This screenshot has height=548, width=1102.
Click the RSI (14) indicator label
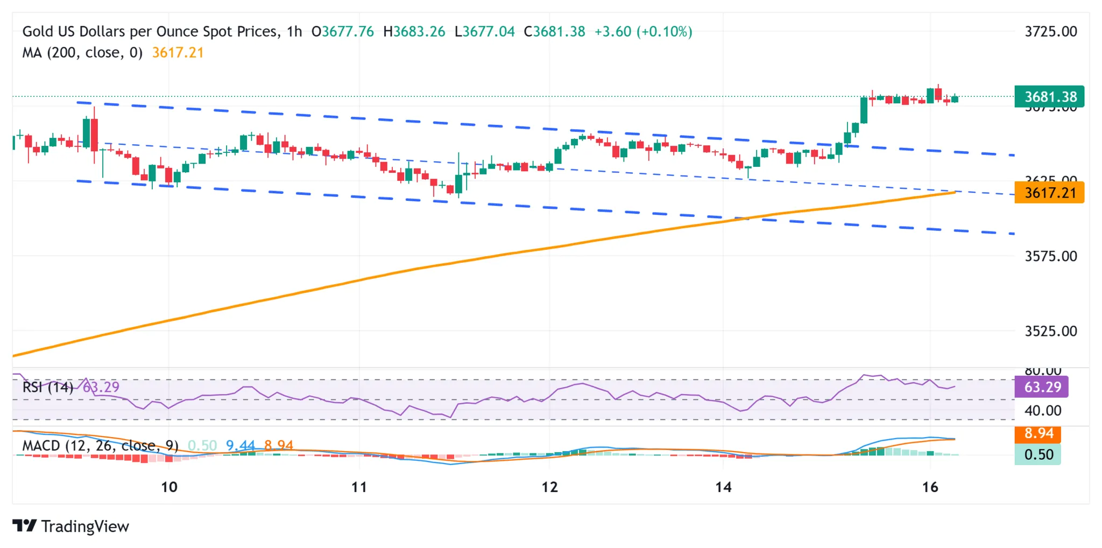pyautogui.click(x=47, y=387)
